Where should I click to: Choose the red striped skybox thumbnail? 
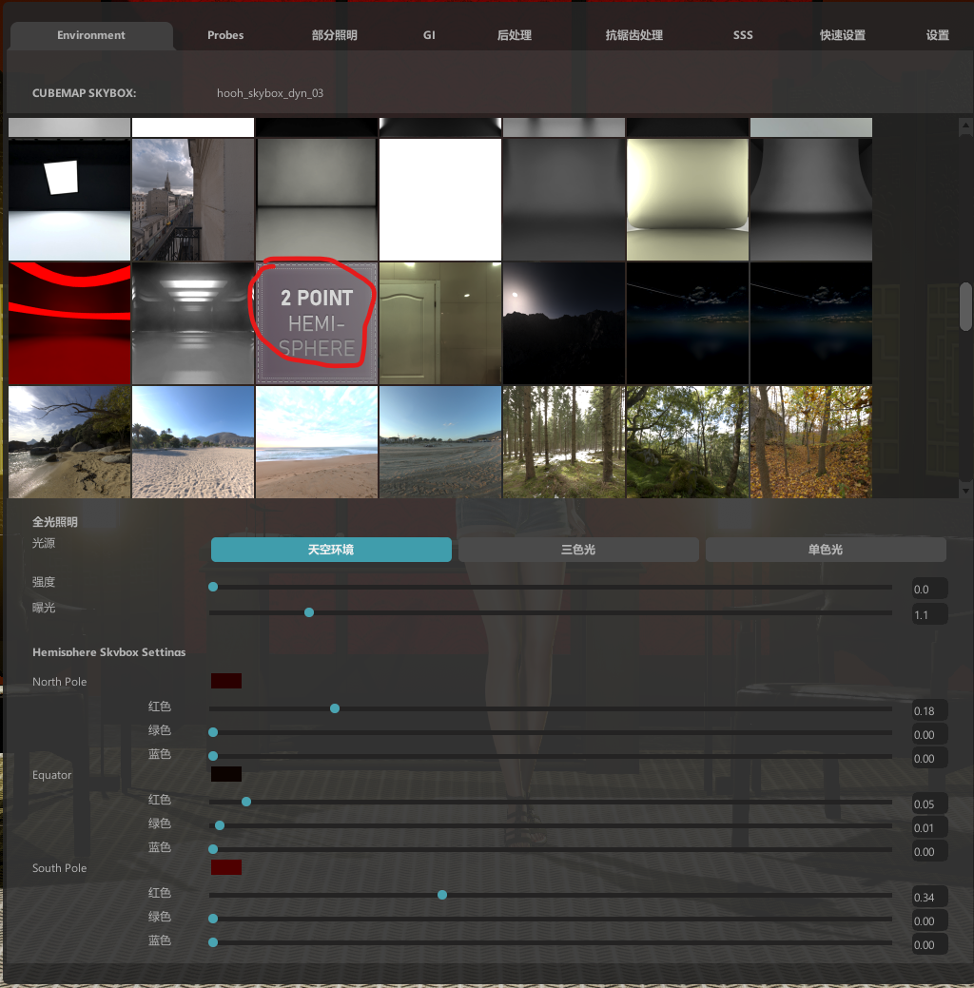(69, 323)
